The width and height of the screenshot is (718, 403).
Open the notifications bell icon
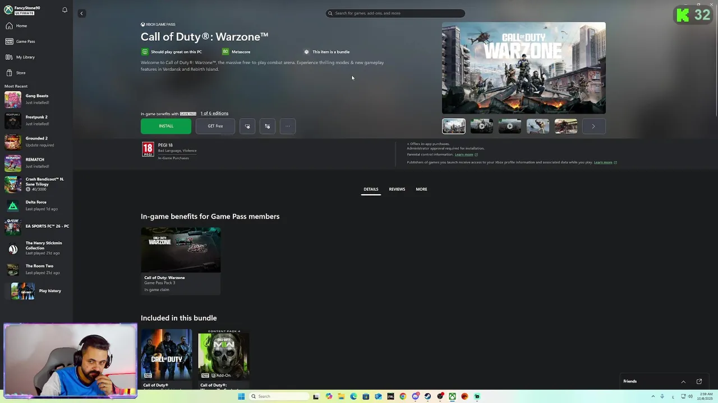click(x=65, y=10)
